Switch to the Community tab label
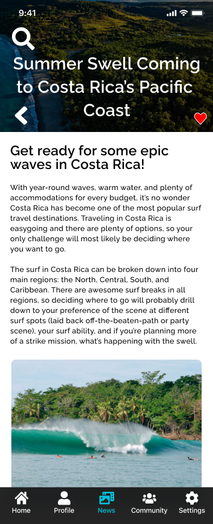Image resolution: width=213 pixels, height=524 pixels. pos(149,510)
